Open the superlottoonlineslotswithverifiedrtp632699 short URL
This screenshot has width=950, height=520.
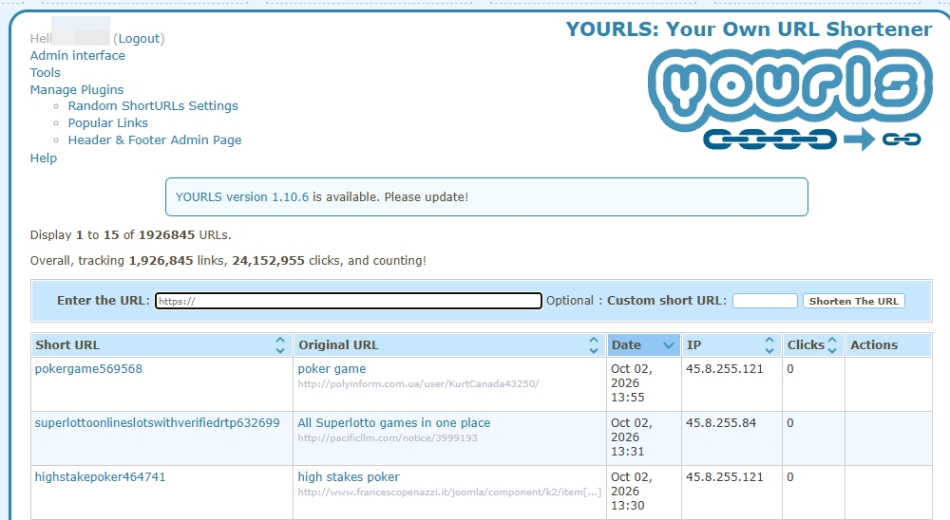pos(157,422)
